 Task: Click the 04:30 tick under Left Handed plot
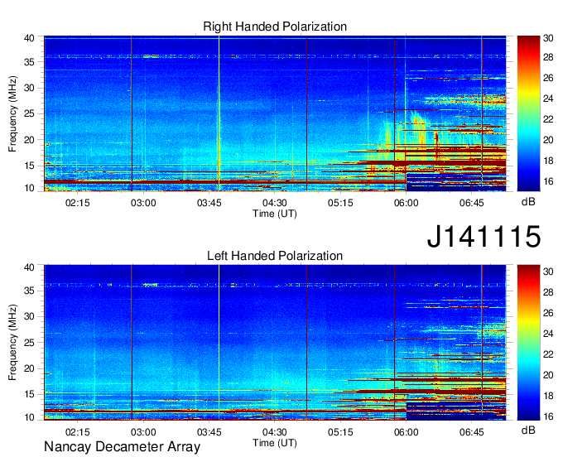click(x=275, y=432)
